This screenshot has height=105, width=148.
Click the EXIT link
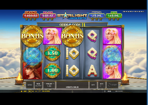(25, 91)
